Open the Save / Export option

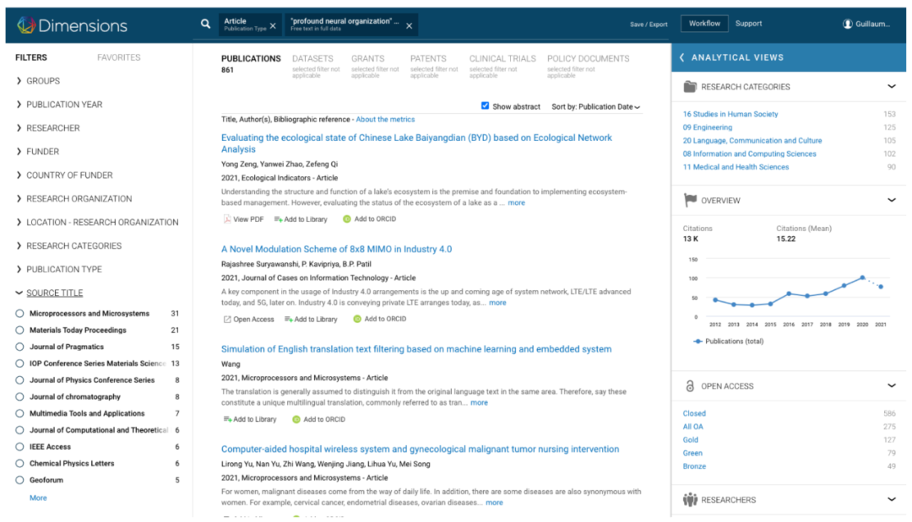[x=649, y=24]
